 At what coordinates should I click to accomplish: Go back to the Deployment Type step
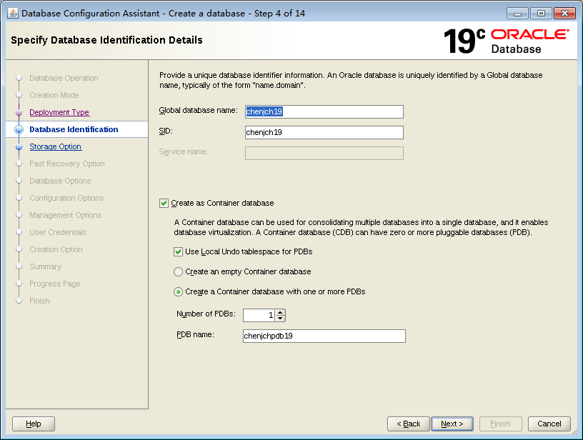pos(59,112)
